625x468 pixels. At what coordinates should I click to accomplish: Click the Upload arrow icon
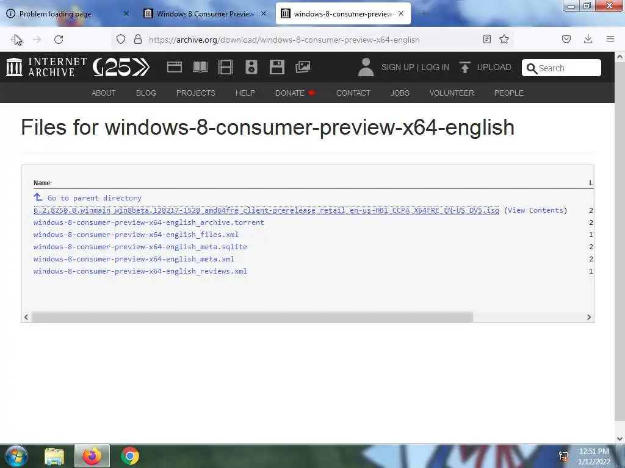(x=464, y=67)
